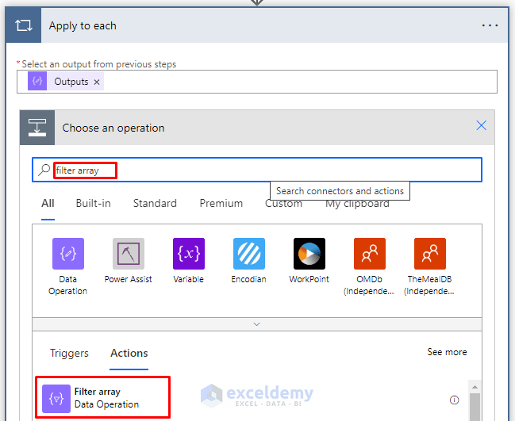Click the Apply to each title

click(x=83, y=25)
